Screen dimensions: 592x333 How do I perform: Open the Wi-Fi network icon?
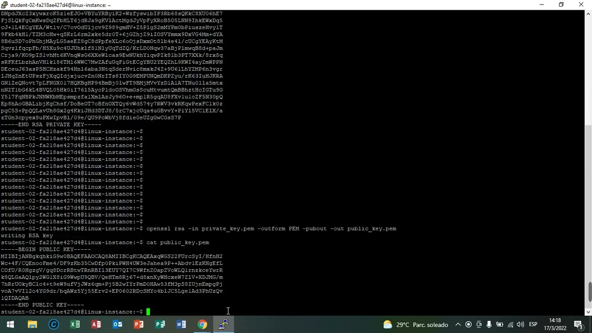click(x=510, y=325)
